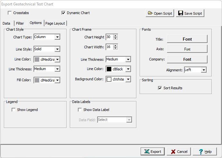Open the font Alignment dropdown
The height and width of the screenshot is (158, 222).
coord(203,70)
